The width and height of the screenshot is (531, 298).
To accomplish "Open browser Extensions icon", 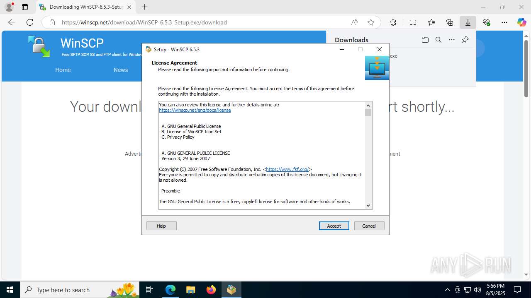I will pos(393,22).
